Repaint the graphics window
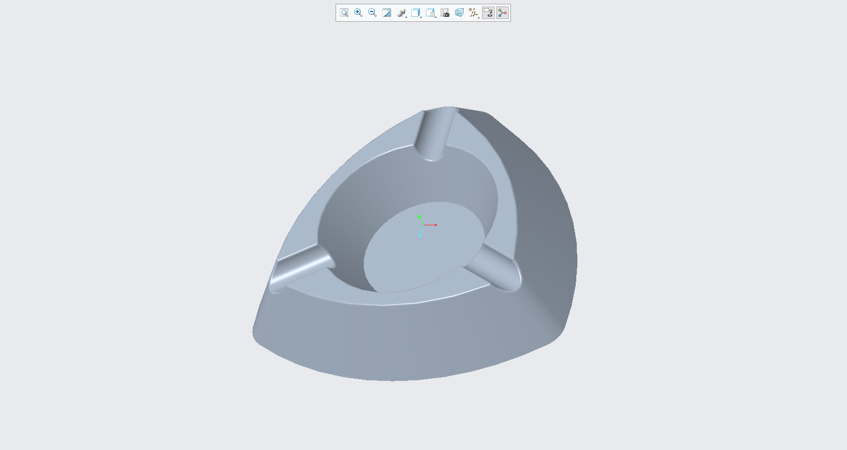 click(x=387, y=13)
